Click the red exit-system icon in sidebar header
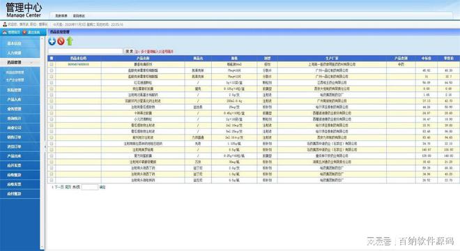 click(x=24, y=32)
